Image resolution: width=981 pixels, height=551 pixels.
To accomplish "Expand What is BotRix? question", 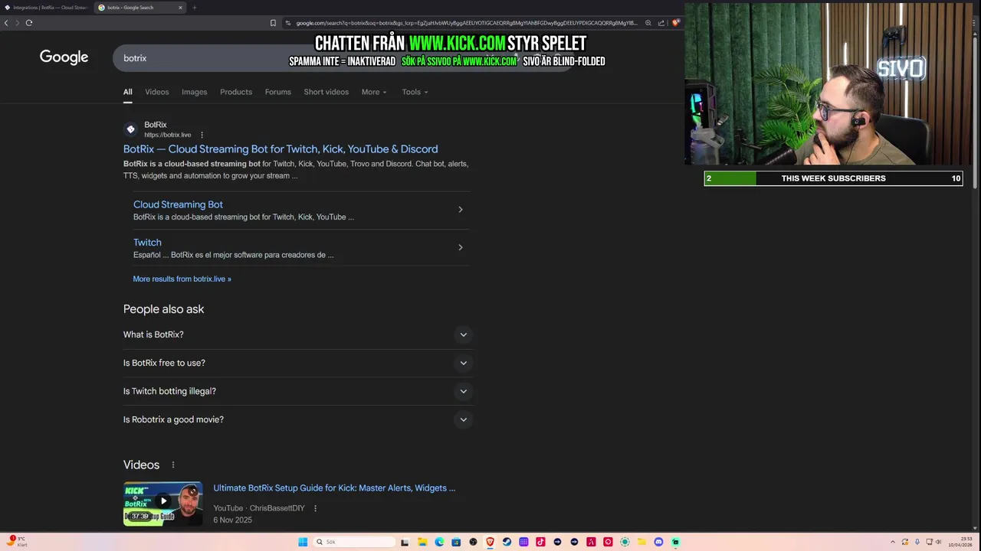I will pyautogui.click(x=297, y=334).
